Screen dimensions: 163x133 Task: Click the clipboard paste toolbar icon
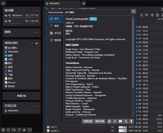click(157, 15)
